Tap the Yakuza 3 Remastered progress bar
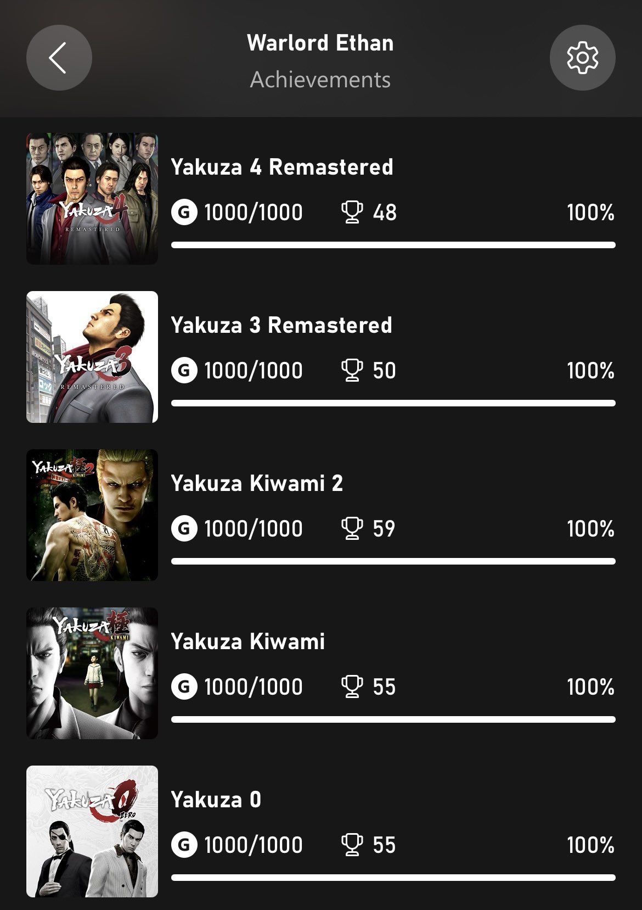 click(393, 403)
